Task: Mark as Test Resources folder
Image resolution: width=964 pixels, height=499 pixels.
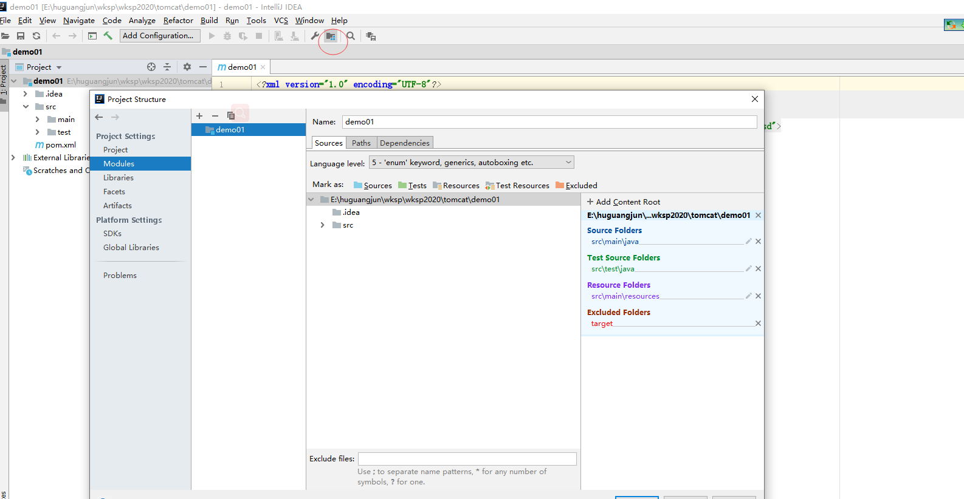Action: click(x=517, y=185)
